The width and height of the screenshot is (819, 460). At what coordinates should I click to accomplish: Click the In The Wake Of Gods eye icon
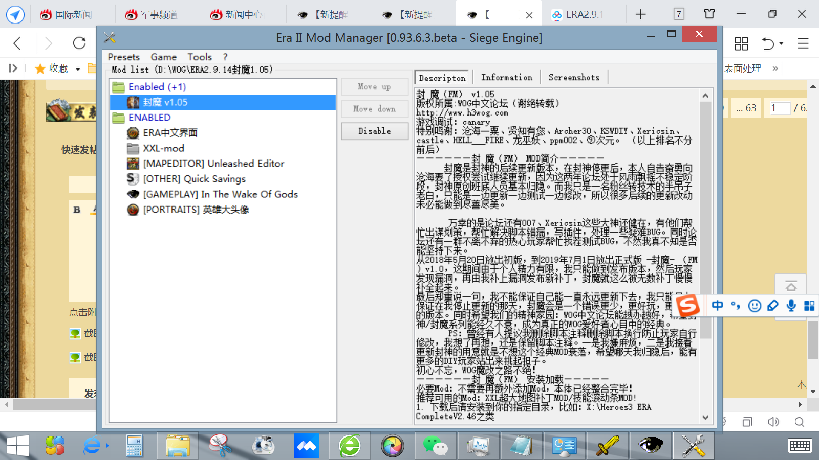pyautogui.click(x=133, y=194)
